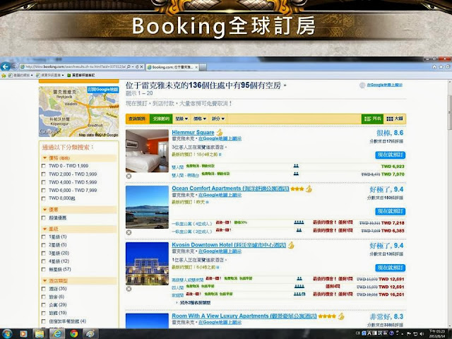Switch to Internet Explorer taskbar icon
452x339 pixels.
(x=57, y=334)
